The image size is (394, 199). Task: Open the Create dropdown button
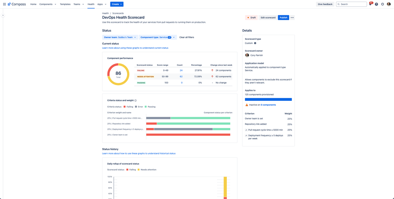pyautogui.click(x=117, y=4)
